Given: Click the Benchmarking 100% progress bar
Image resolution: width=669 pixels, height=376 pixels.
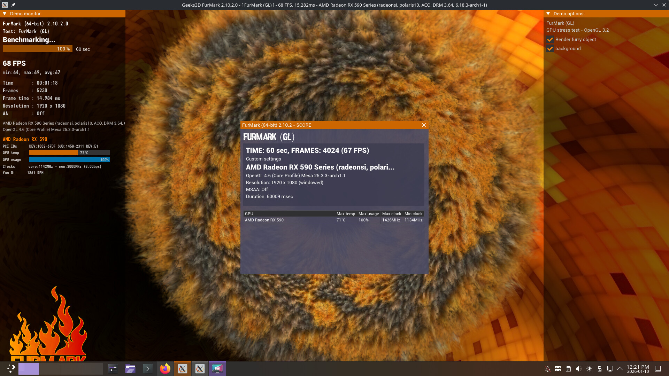Looking at the screenshot, I should tap(37, 49).
